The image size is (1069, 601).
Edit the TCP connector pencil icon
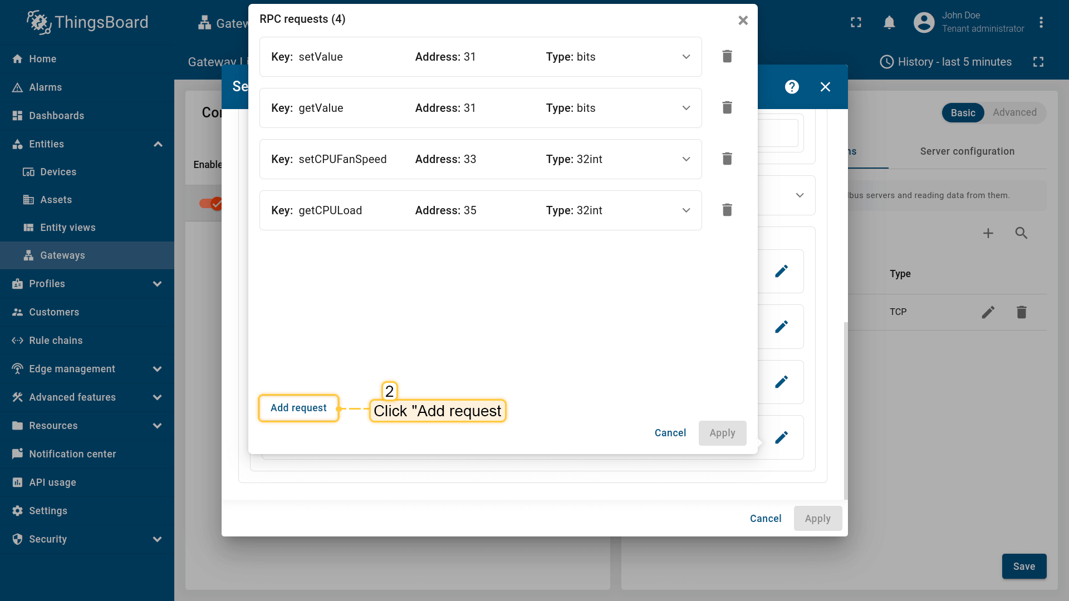988,312
